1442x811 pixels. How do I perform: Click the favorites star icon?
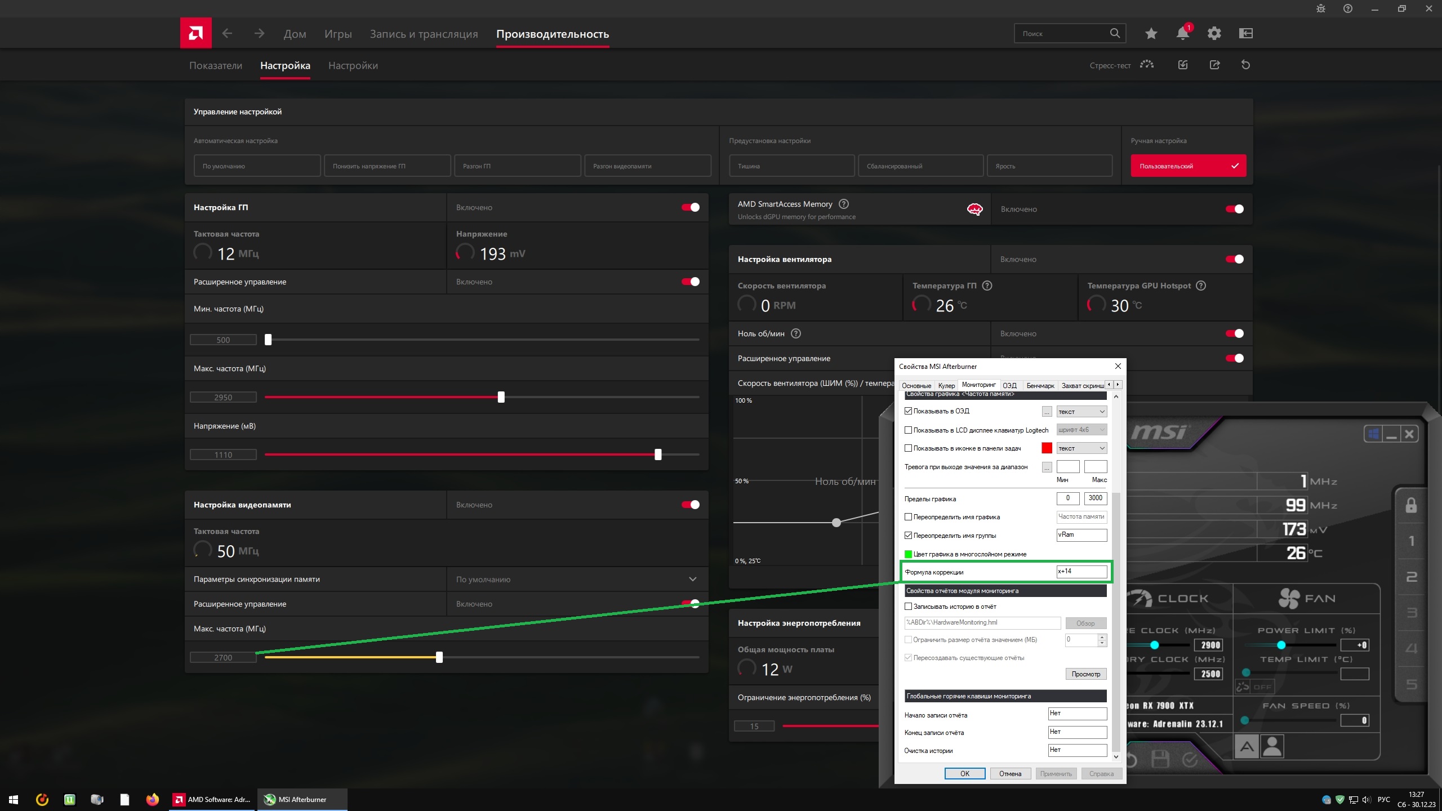[x=1151, y=34]
